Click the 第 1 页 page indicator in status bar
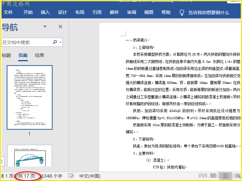 tap(7, 176)
